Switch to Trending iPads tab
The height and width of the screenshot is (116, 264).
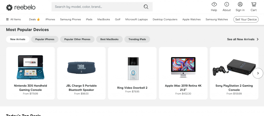click(137, 39)
